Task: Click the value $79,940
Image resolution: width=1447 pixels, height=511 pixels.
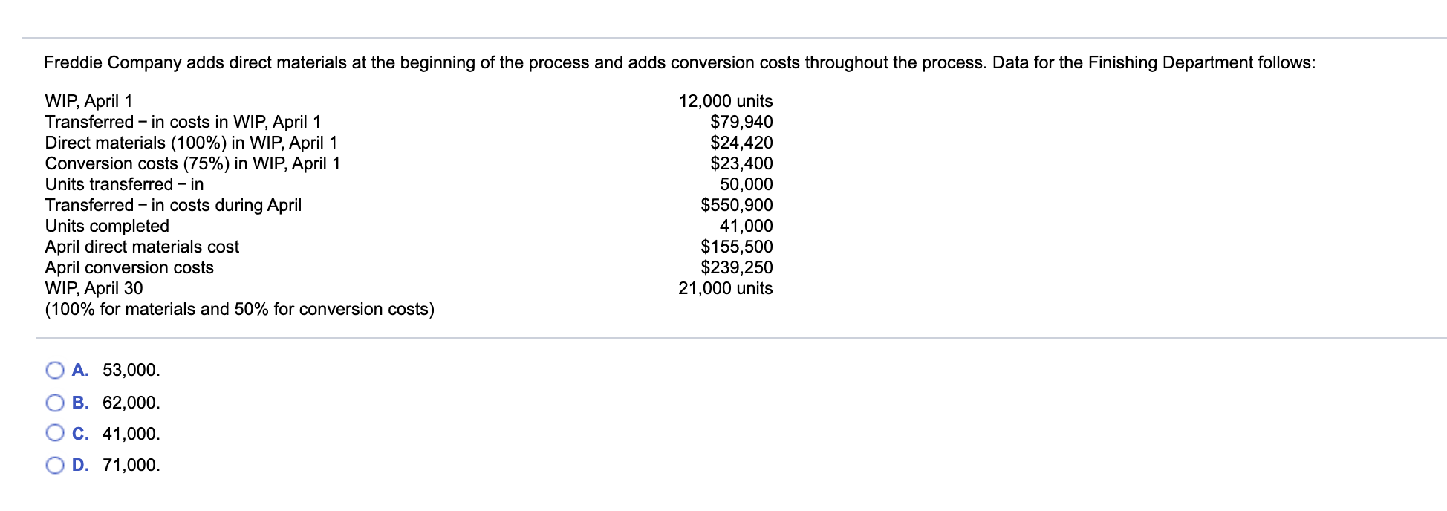Action: [x=741, y=122]
